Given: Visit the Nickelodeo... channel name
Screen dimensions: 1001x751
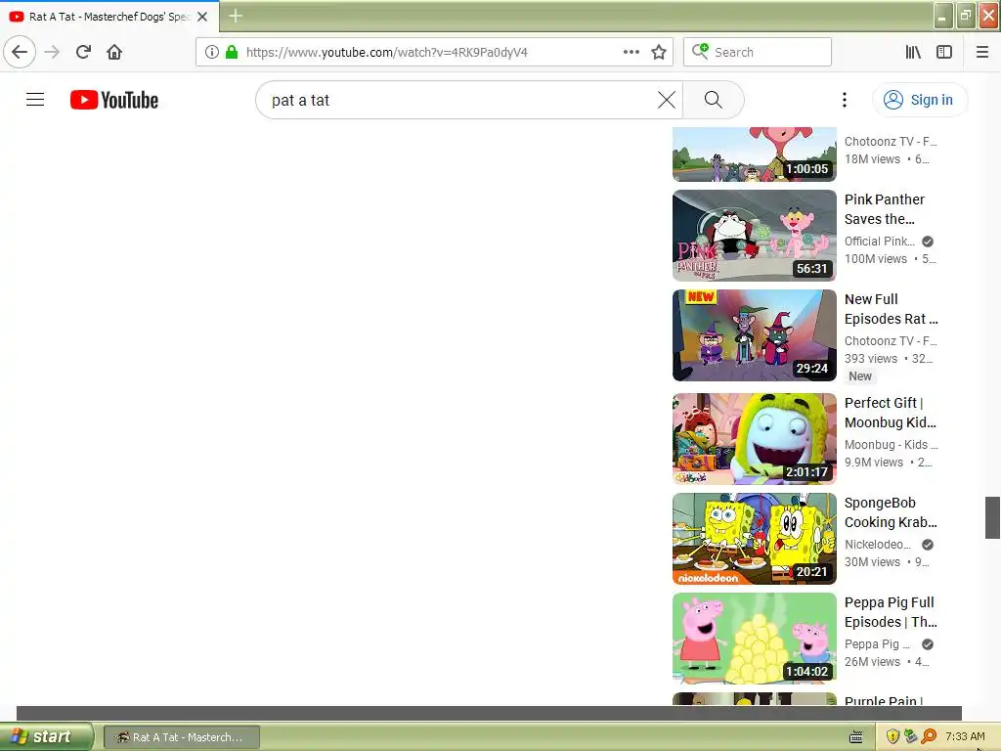Looking at the screenshot, I should tap(877, 545).
